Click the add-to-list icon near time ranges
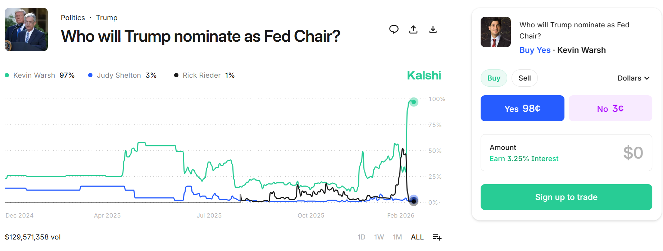Screen dimensions: 663x251 click(x=437, y=237)
